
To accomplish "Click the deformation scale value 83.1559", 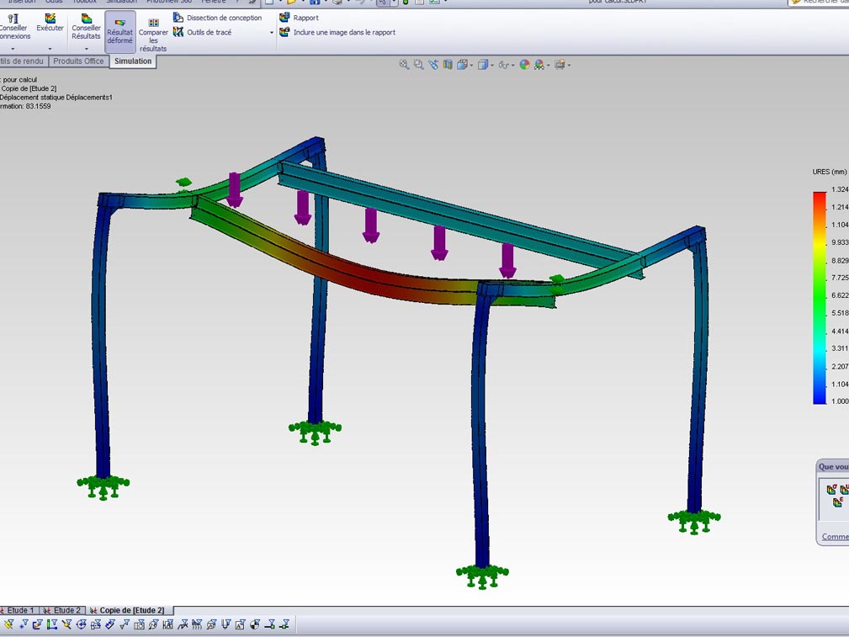I will click(38, 106).
